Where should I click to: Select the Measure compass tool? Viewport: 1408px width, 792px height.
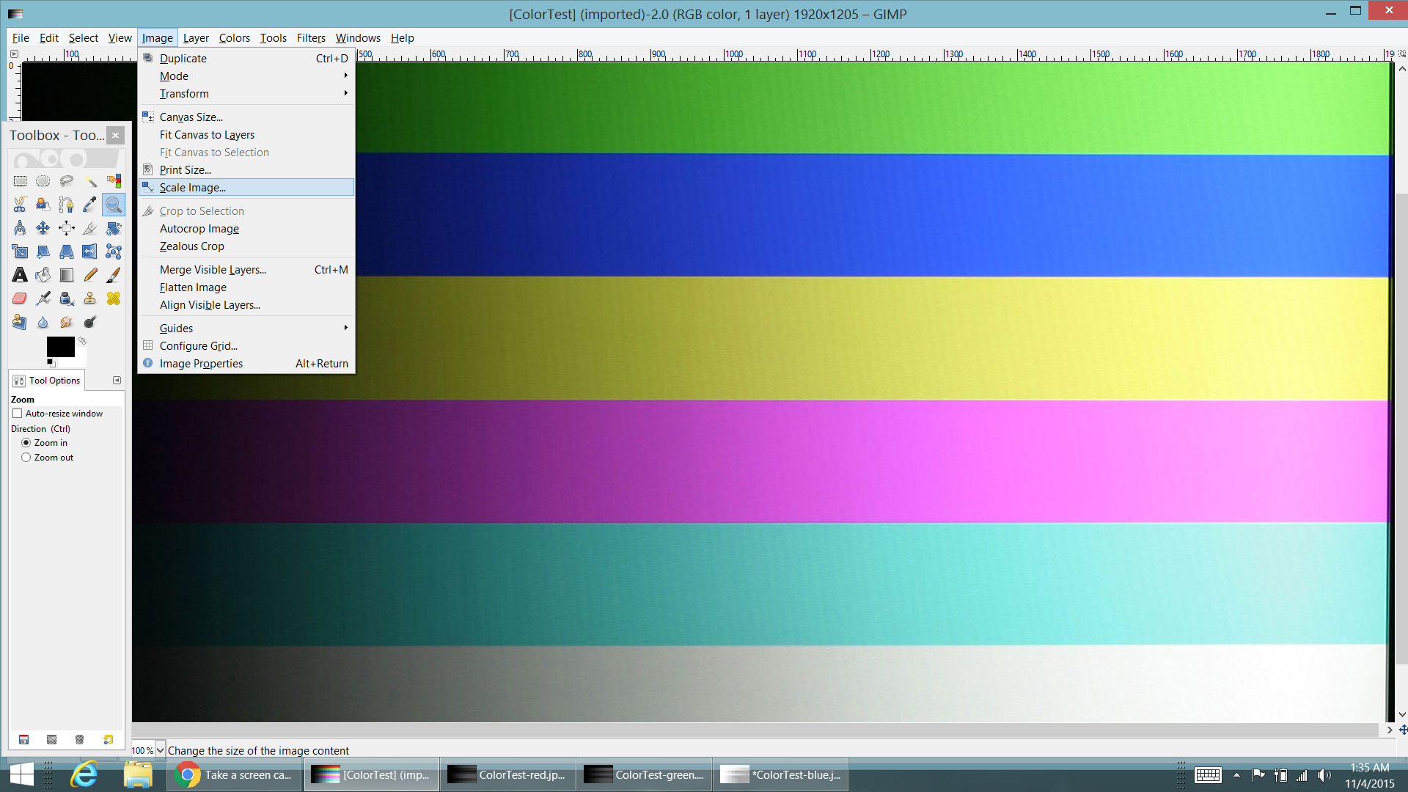pyautogui.click(x=20, y=228)
